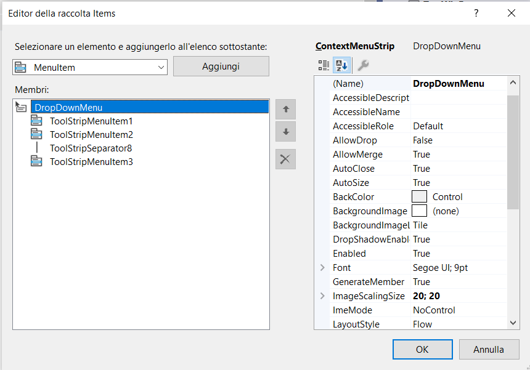Click the properties panel scrollbar down arrow
530x370 pixels.
click(515, 323)
